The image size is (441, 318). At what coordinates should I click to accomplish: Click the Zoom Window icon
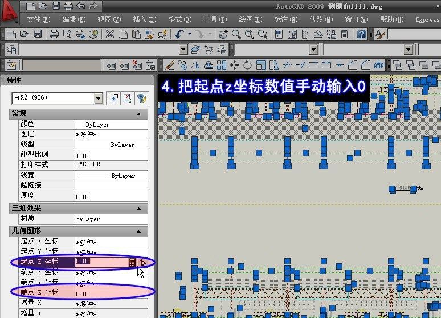pos(250,34)
